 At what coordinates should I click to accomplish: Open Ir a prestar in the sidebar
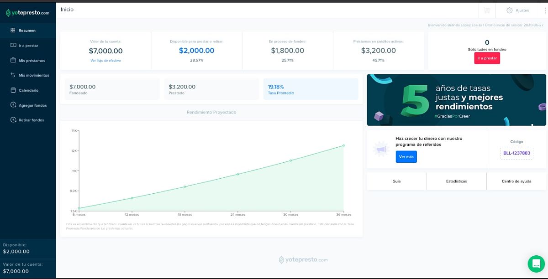[27, 46]
